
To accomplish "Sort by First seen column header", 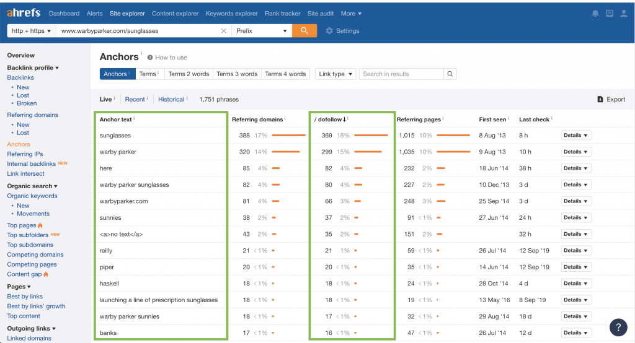I will [492, 119].
